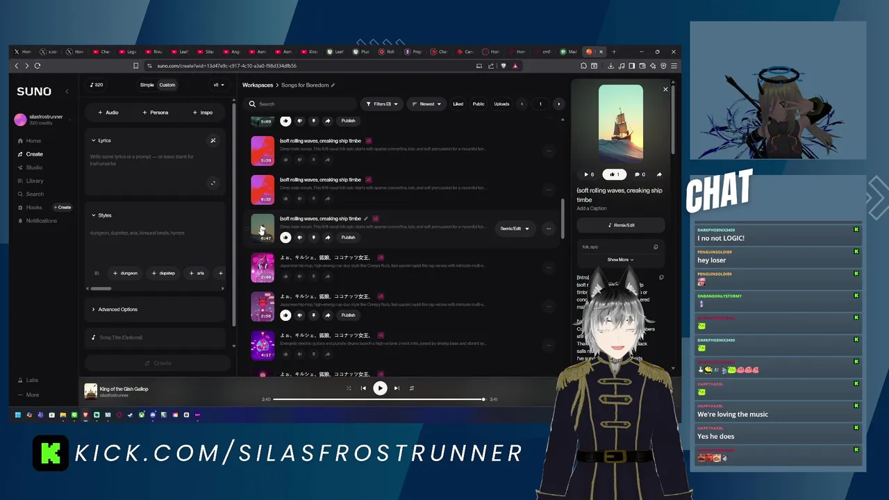
Task: Open the v5 model version dropdown
Action: [219, 85]
